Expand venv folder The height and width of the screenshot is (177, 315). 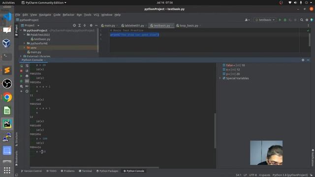pyautogui.click(x=25, y=48)
